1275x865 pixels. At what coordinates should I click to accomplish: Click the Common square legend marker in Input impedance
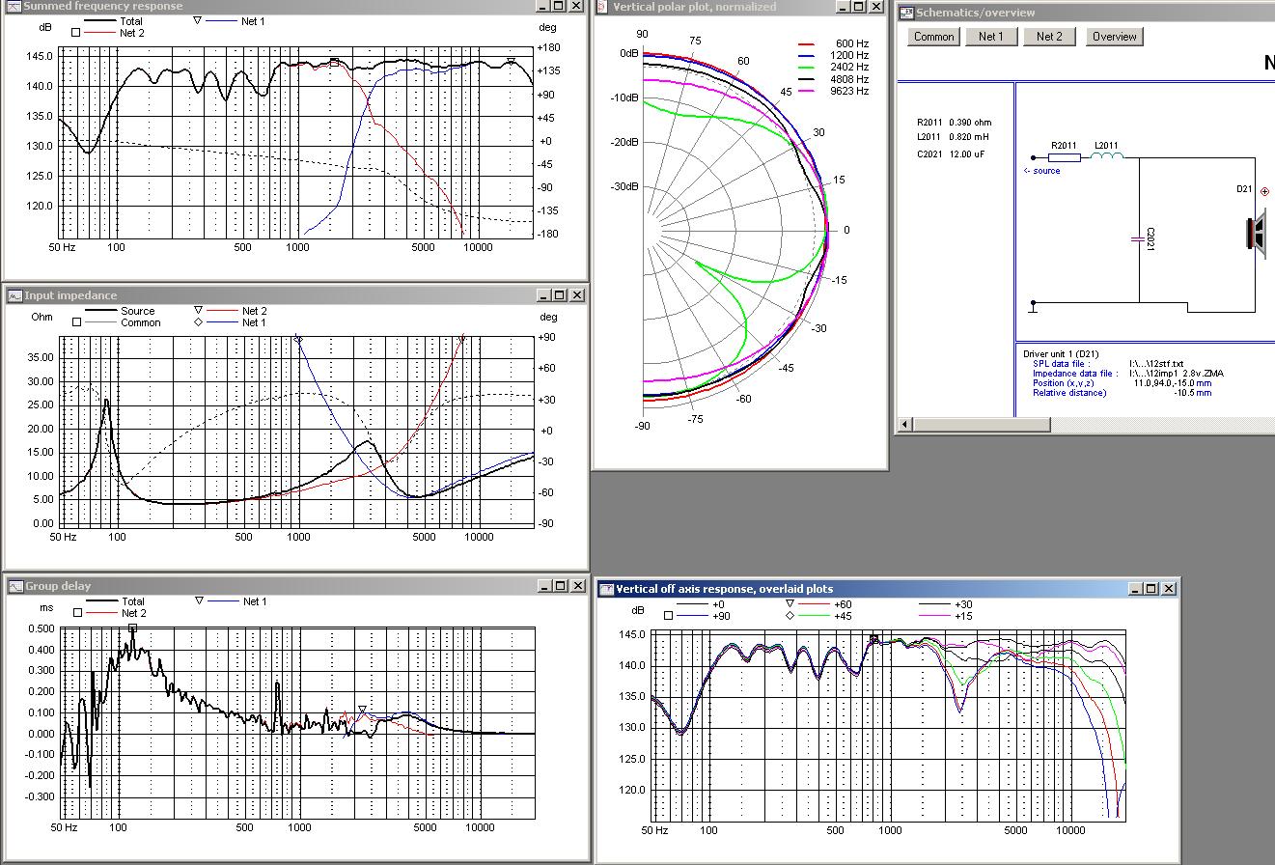click(76, 322)
